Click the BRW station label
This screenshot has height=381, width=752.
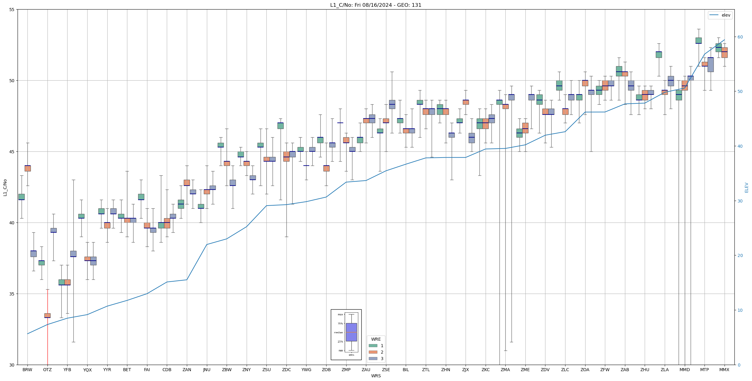click(27, 370)
